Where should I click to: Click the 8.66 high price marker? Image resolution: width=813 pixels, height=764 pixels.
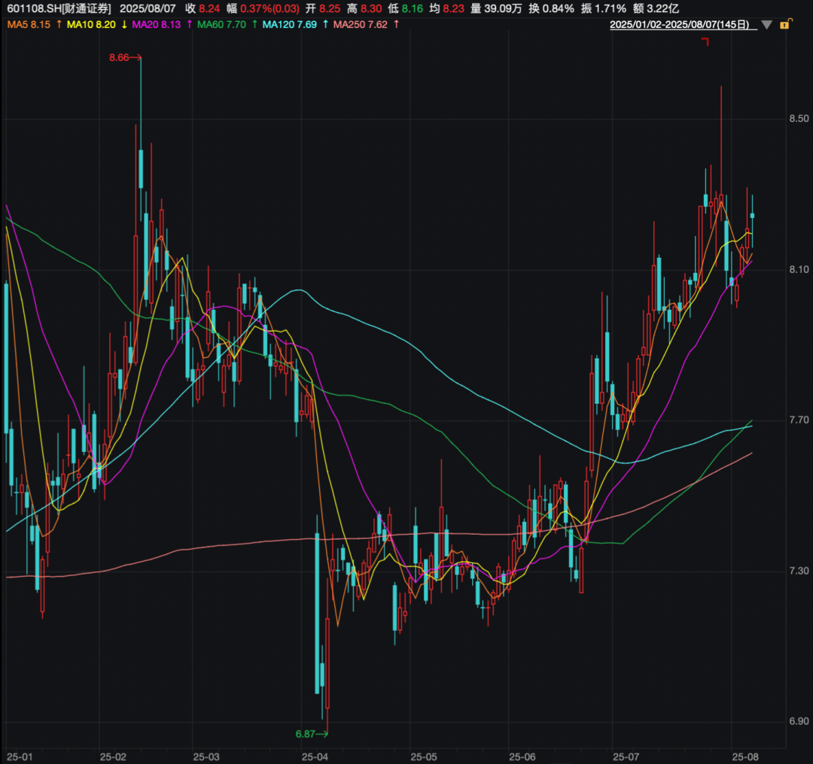[x=119, y=57]
